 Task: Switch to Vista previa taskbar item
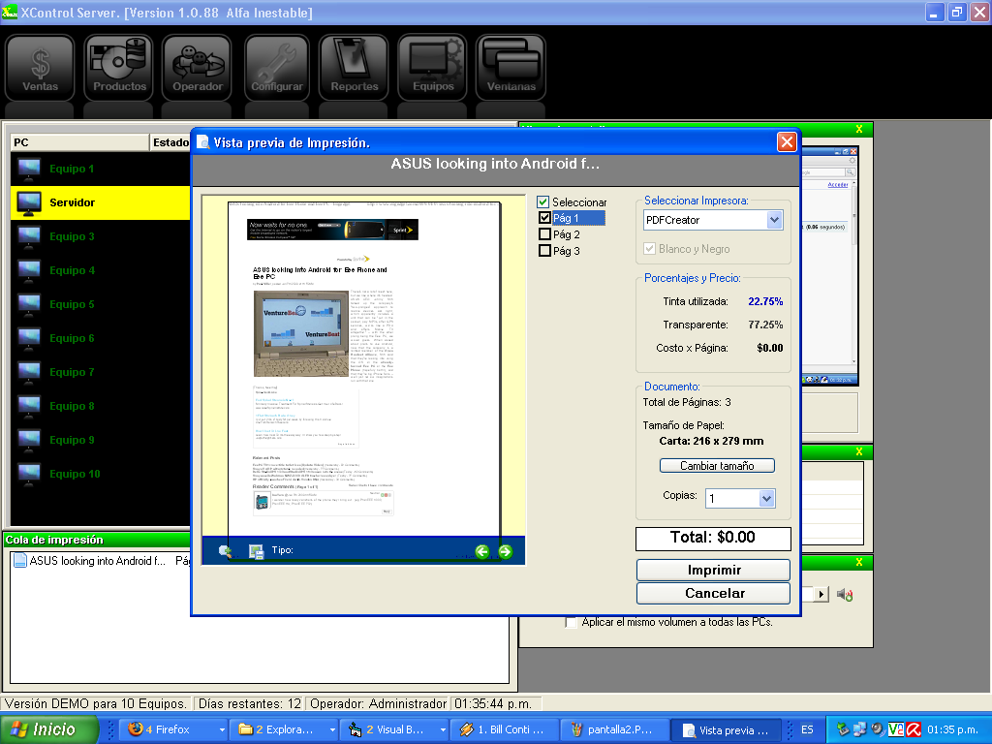(727, 730)
